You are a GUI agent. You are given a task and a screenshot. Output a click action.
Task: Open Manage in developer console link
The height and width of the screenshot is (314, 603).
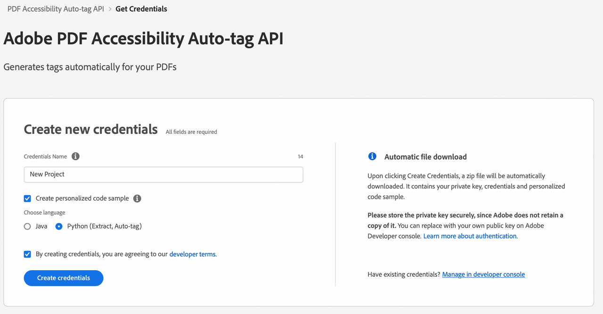click(483, 274)
